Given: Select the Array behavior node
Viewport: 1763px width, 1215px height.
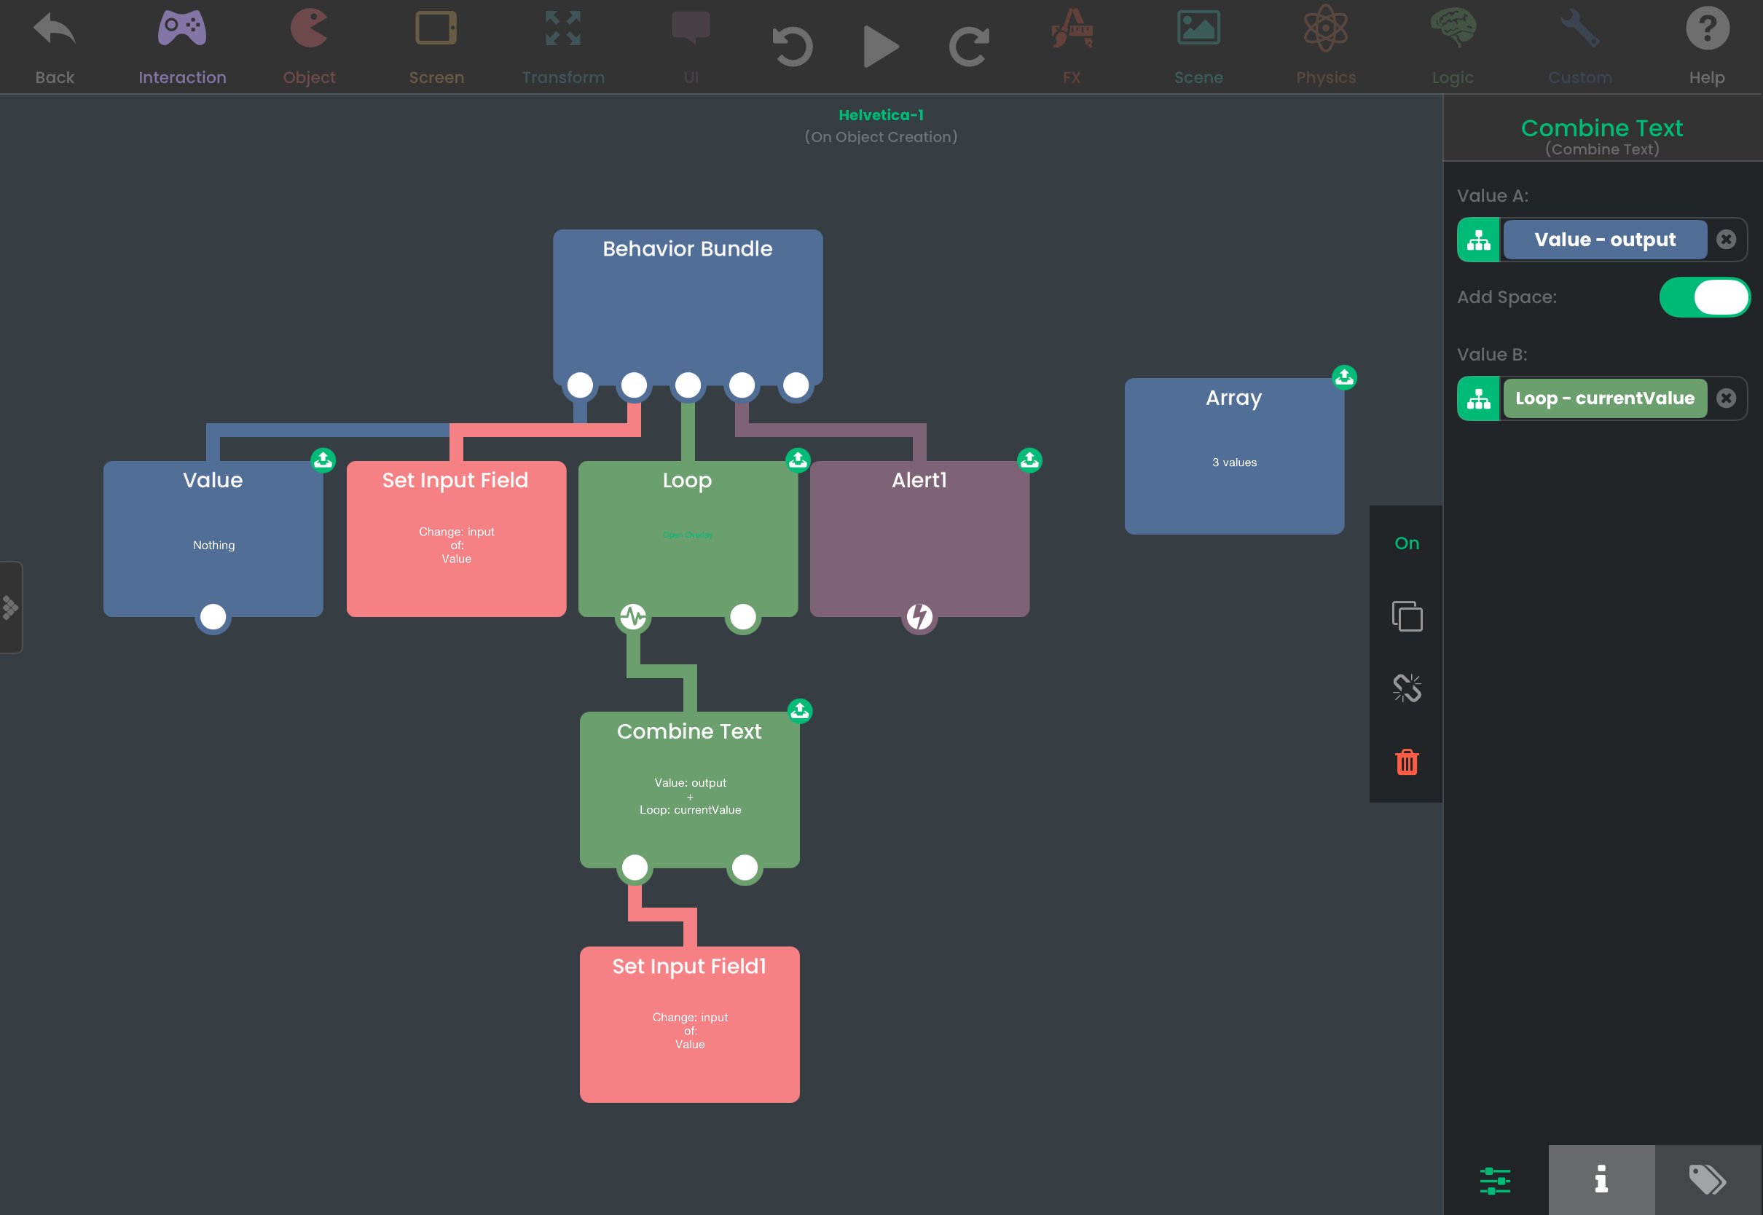Looking at the screenshot, I should (1234, 456).
